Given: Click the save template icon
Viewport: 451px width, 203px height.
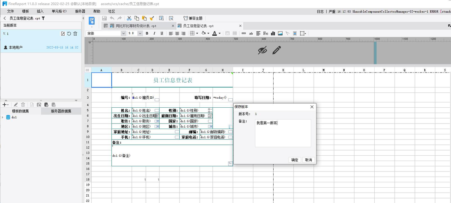Looking at the screenshot, I should (x=104, y=18).
